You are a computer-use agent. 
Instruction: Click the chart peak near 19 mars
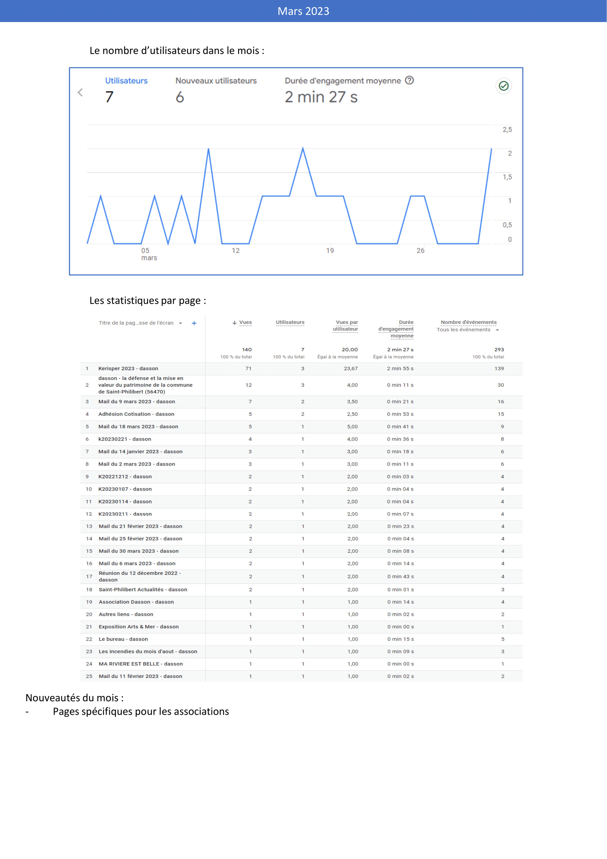(303, 148)
